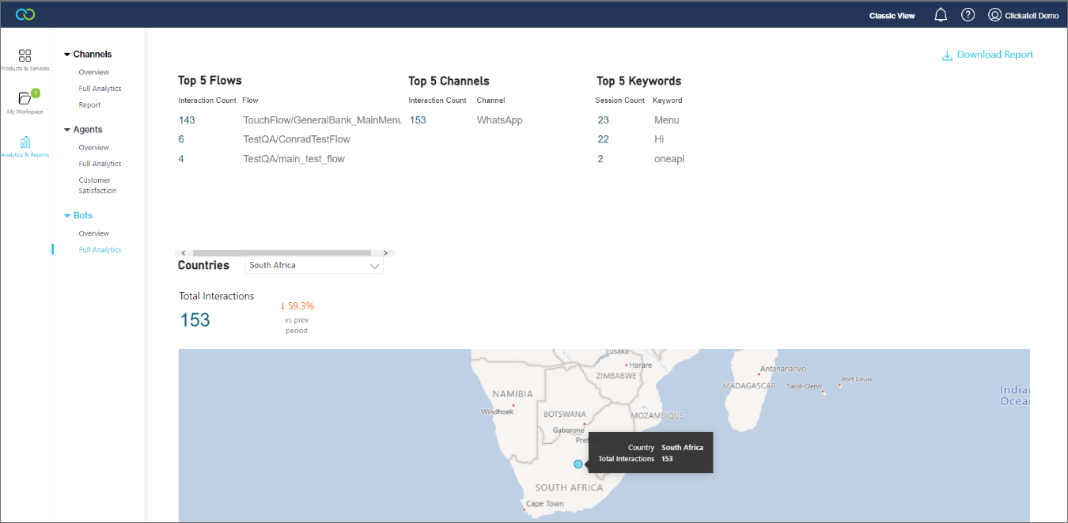1068x523 pixels.
Task: Open the help question mark icon
Action: (968, 15)
